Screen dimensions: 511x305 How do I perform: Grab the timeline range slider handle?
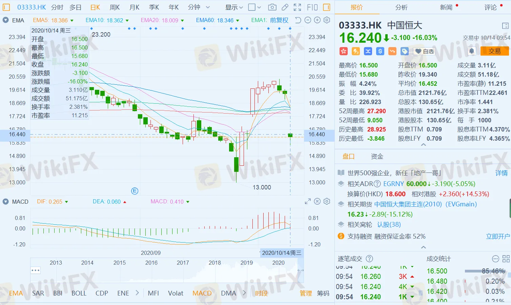pos(300,270)
